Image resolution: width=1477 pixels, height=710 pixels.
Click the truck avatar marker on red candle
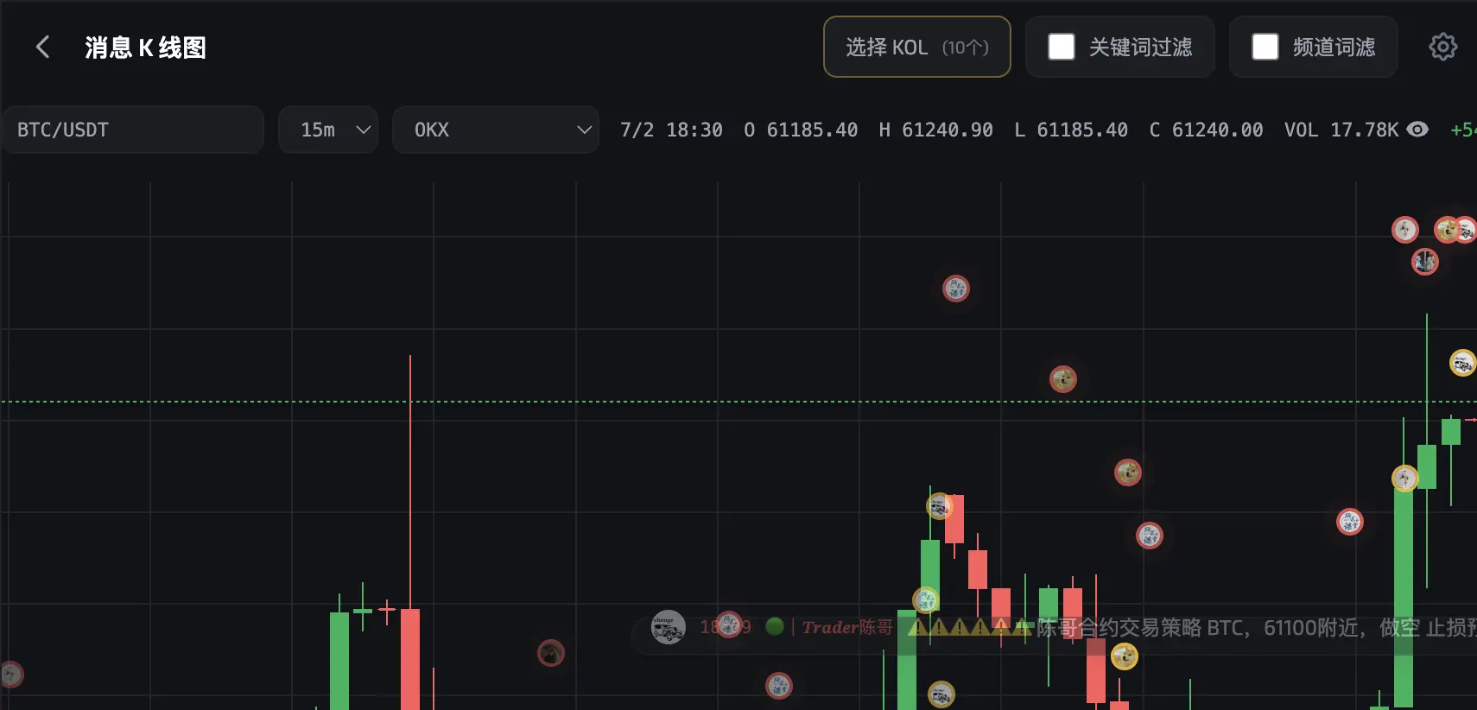click(x=940, y=506)
